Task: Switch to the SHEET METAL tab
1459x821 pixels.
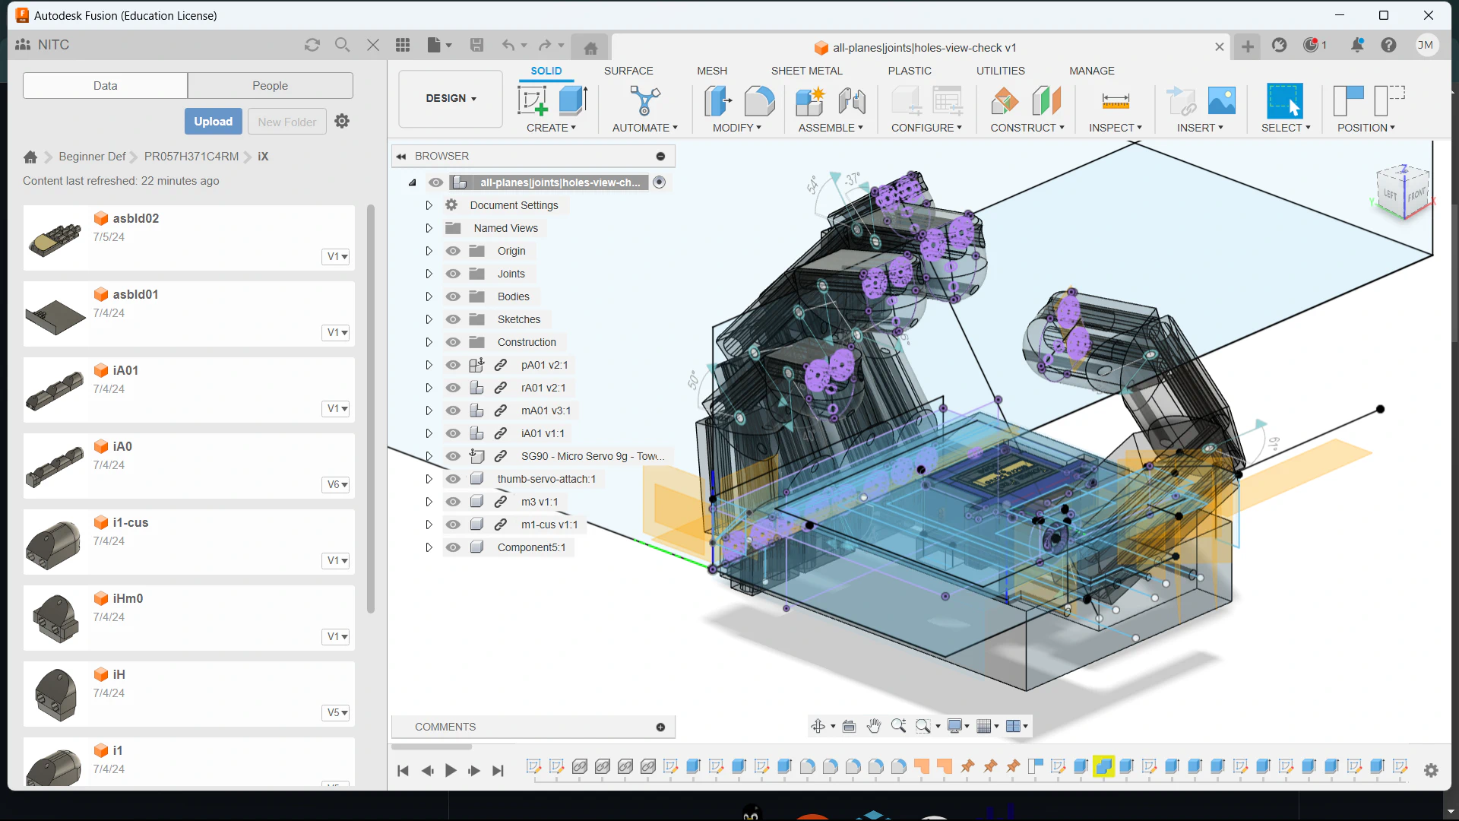Action: [x=806, y=71]
